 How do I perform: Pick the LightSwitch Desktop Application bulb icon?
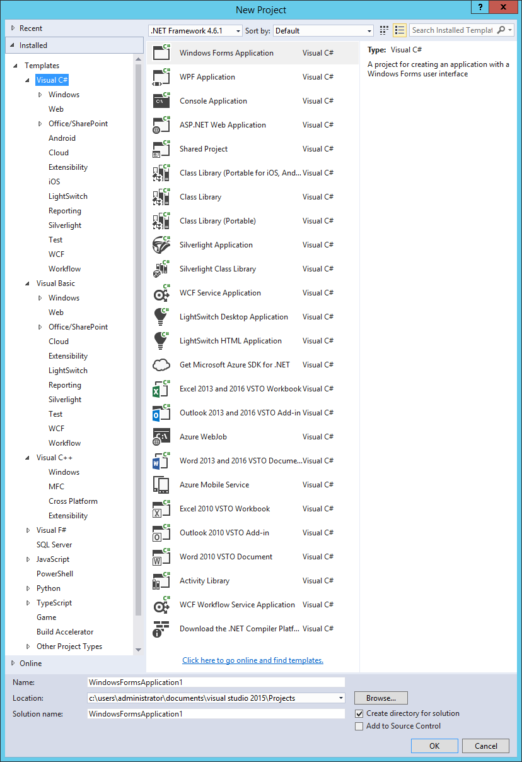[161, 317]
